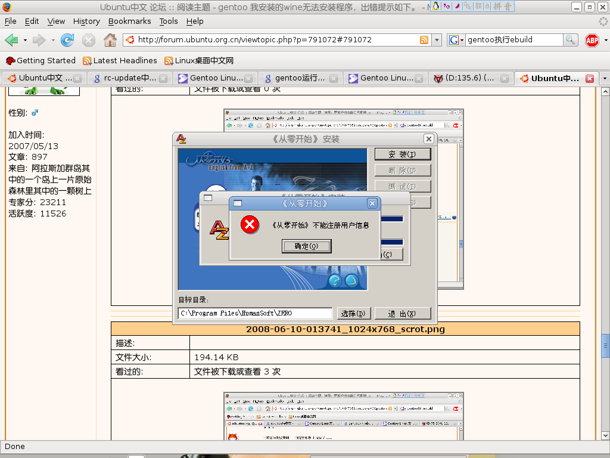
Task: Close the rc-update中 tab
Action: (x=163, y=79)
